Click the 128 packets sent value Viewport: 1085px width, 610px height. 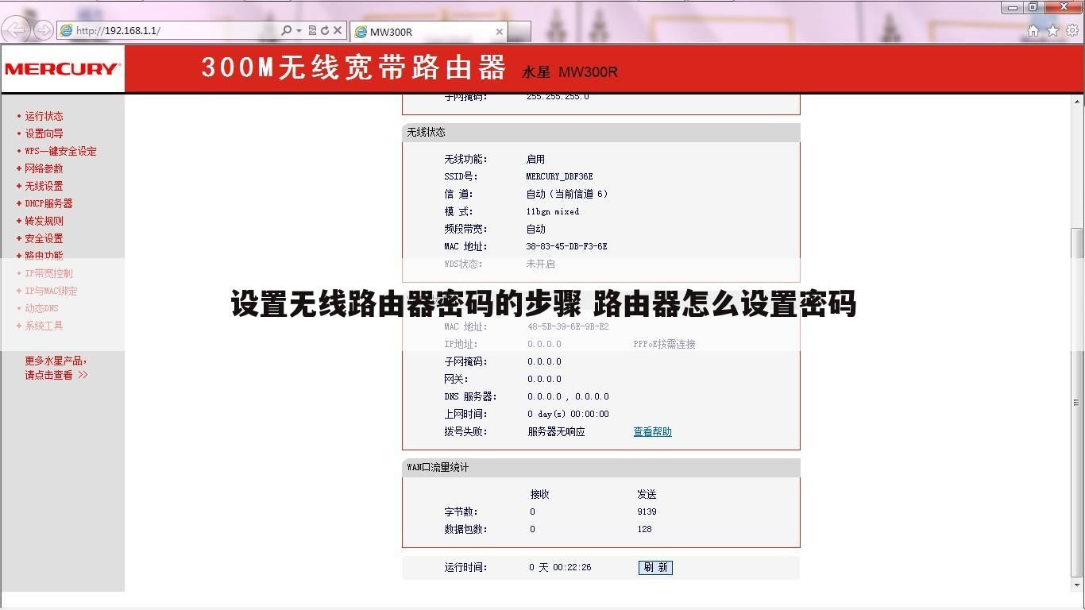[x=644, y=530]
